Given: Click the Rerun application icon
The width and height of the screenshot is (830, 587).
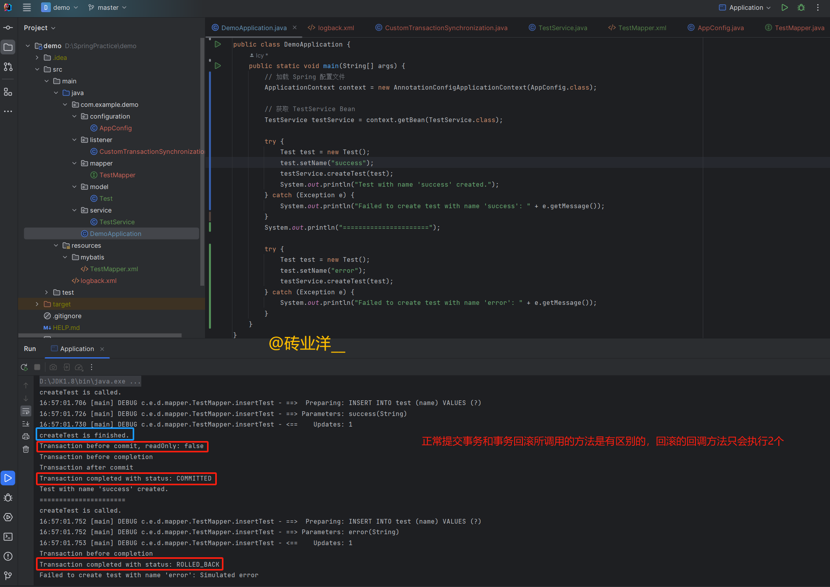Looking at the screenshot, I should pyautogui.click(x=23, y=367).
